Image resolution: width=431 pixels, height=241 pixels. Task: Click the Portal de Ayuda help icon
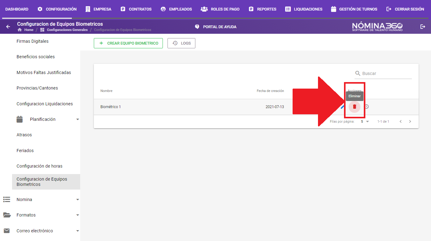tap(197, 27)
